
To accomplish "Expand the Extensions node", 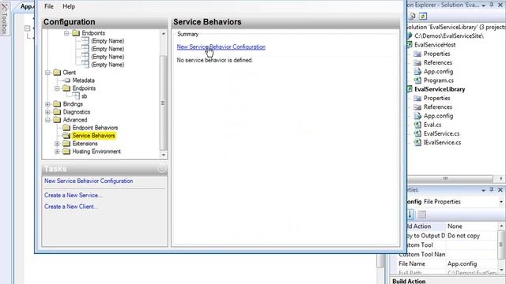I will (x=57, y=144).
